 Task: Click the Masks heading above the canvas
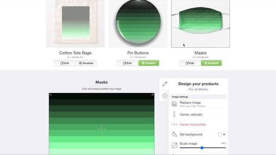102,82
